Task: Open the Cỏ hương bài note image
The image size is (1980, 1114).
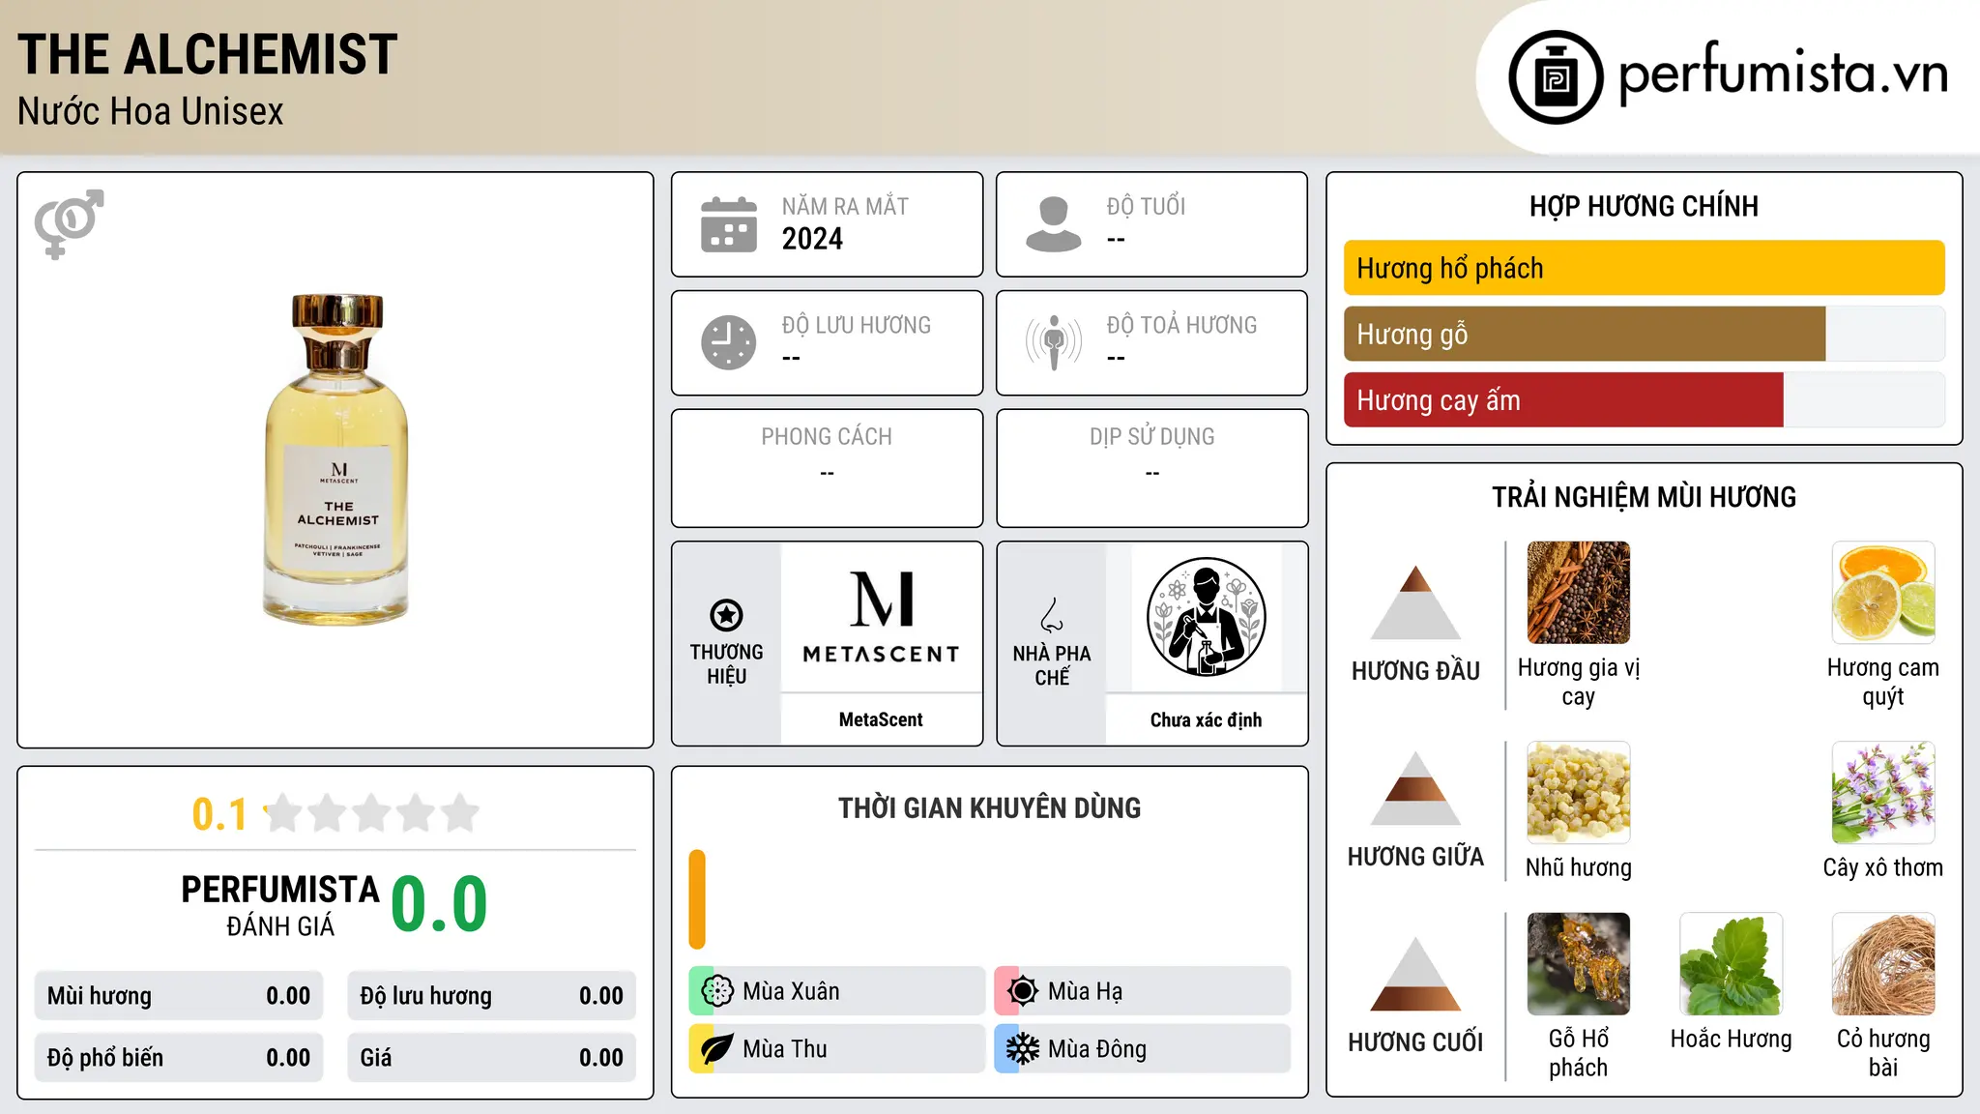Action: click(x=1882, y=964)
